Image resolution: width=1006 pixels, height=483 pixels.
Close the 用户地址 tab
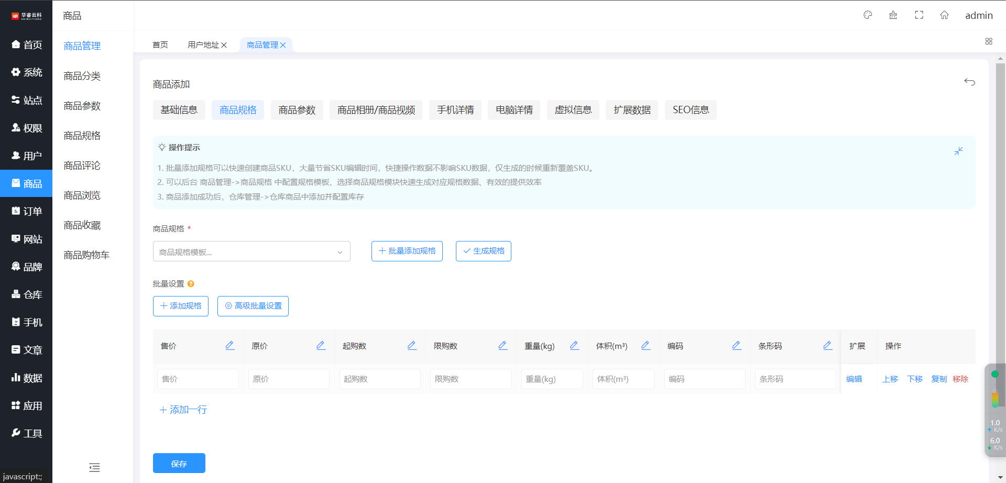coord(224,45)
